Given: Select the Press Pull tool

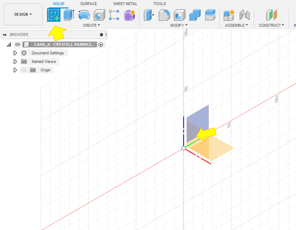Looking at the screenshot, I should pos(149,15).
